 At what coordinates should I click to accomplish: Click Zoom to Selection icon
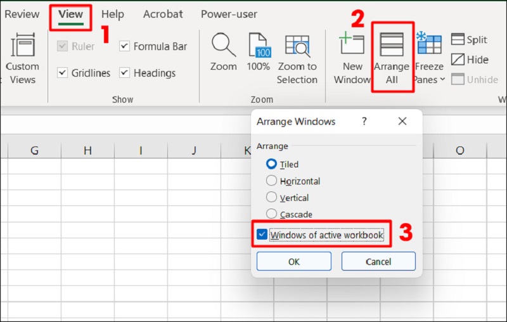coord(297,46)
